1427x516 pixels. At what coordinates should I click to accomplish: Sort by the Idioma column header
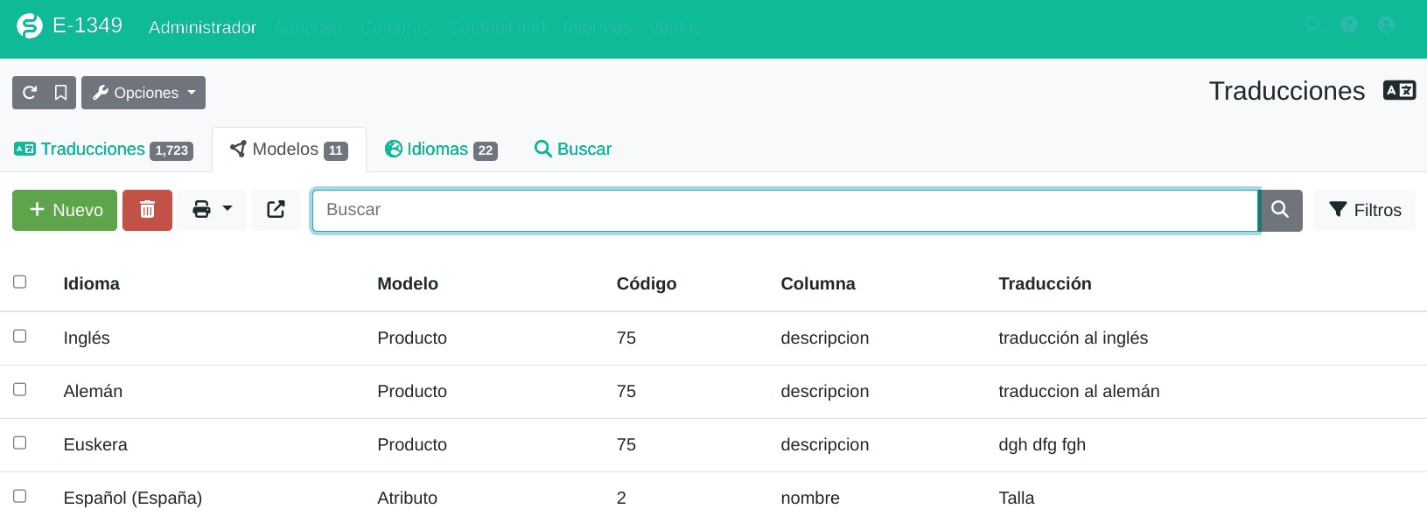tap(92, 283)
